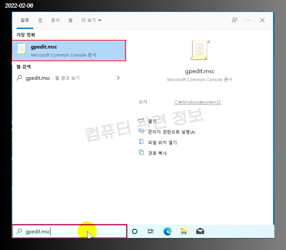Open the C:\Windows\system32 location link
This screenshot has height=250, width=286.
(198, 102)
